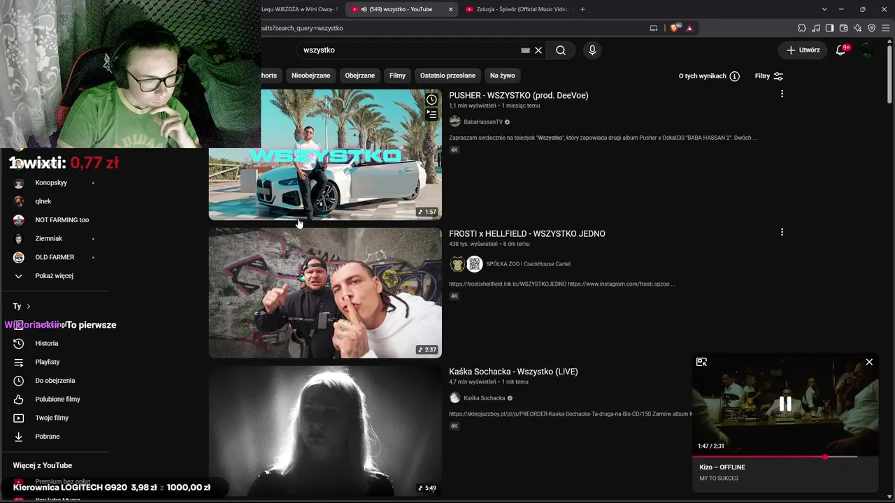Select the Filmy filter chip
Viewport: 895px width, 503px height.
point(398,75)
